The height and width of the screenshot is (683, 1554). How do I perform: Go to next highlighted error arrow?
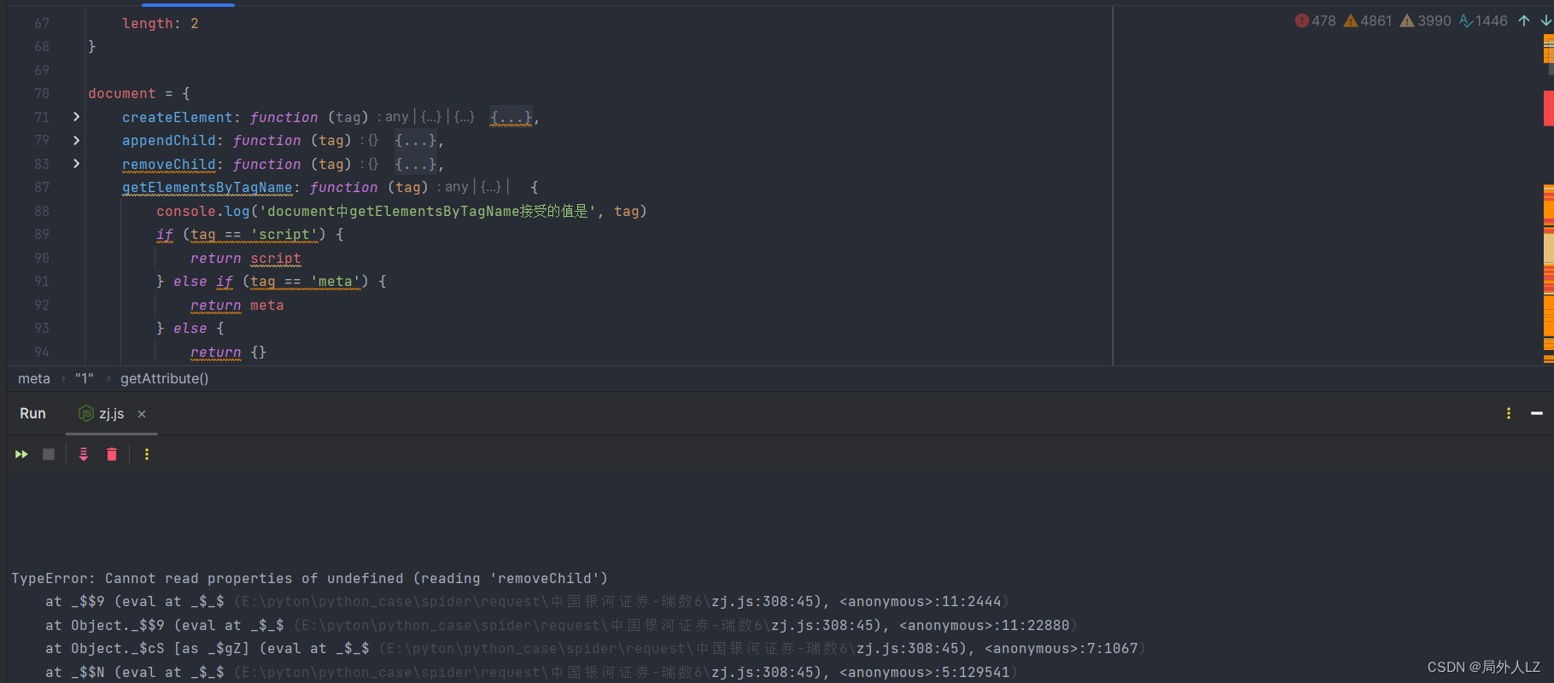click(1545, 20)
